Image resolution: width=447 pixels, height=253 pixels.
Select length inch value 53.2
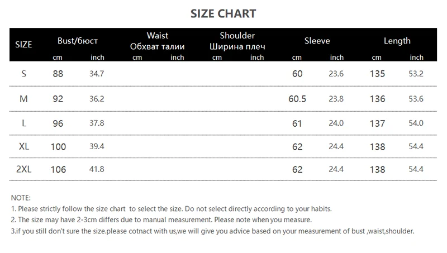click(x=417, y=74)
